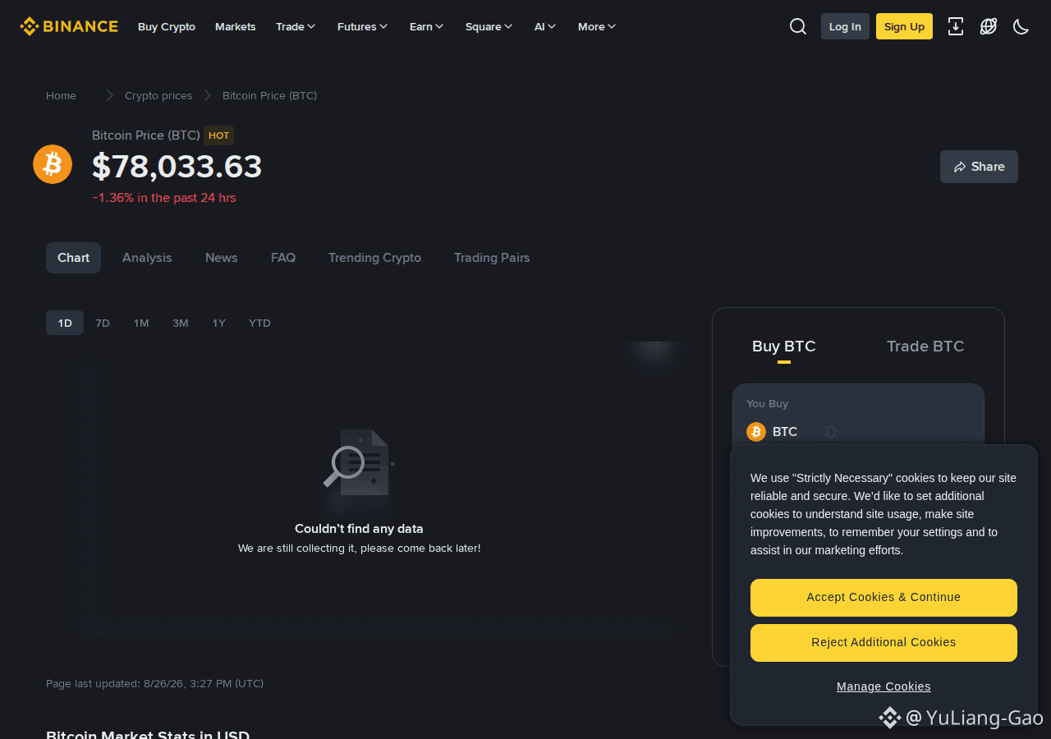Click Accept Cookies & Continue
This screenshot has width=1051, height=739.
[883, 598]
